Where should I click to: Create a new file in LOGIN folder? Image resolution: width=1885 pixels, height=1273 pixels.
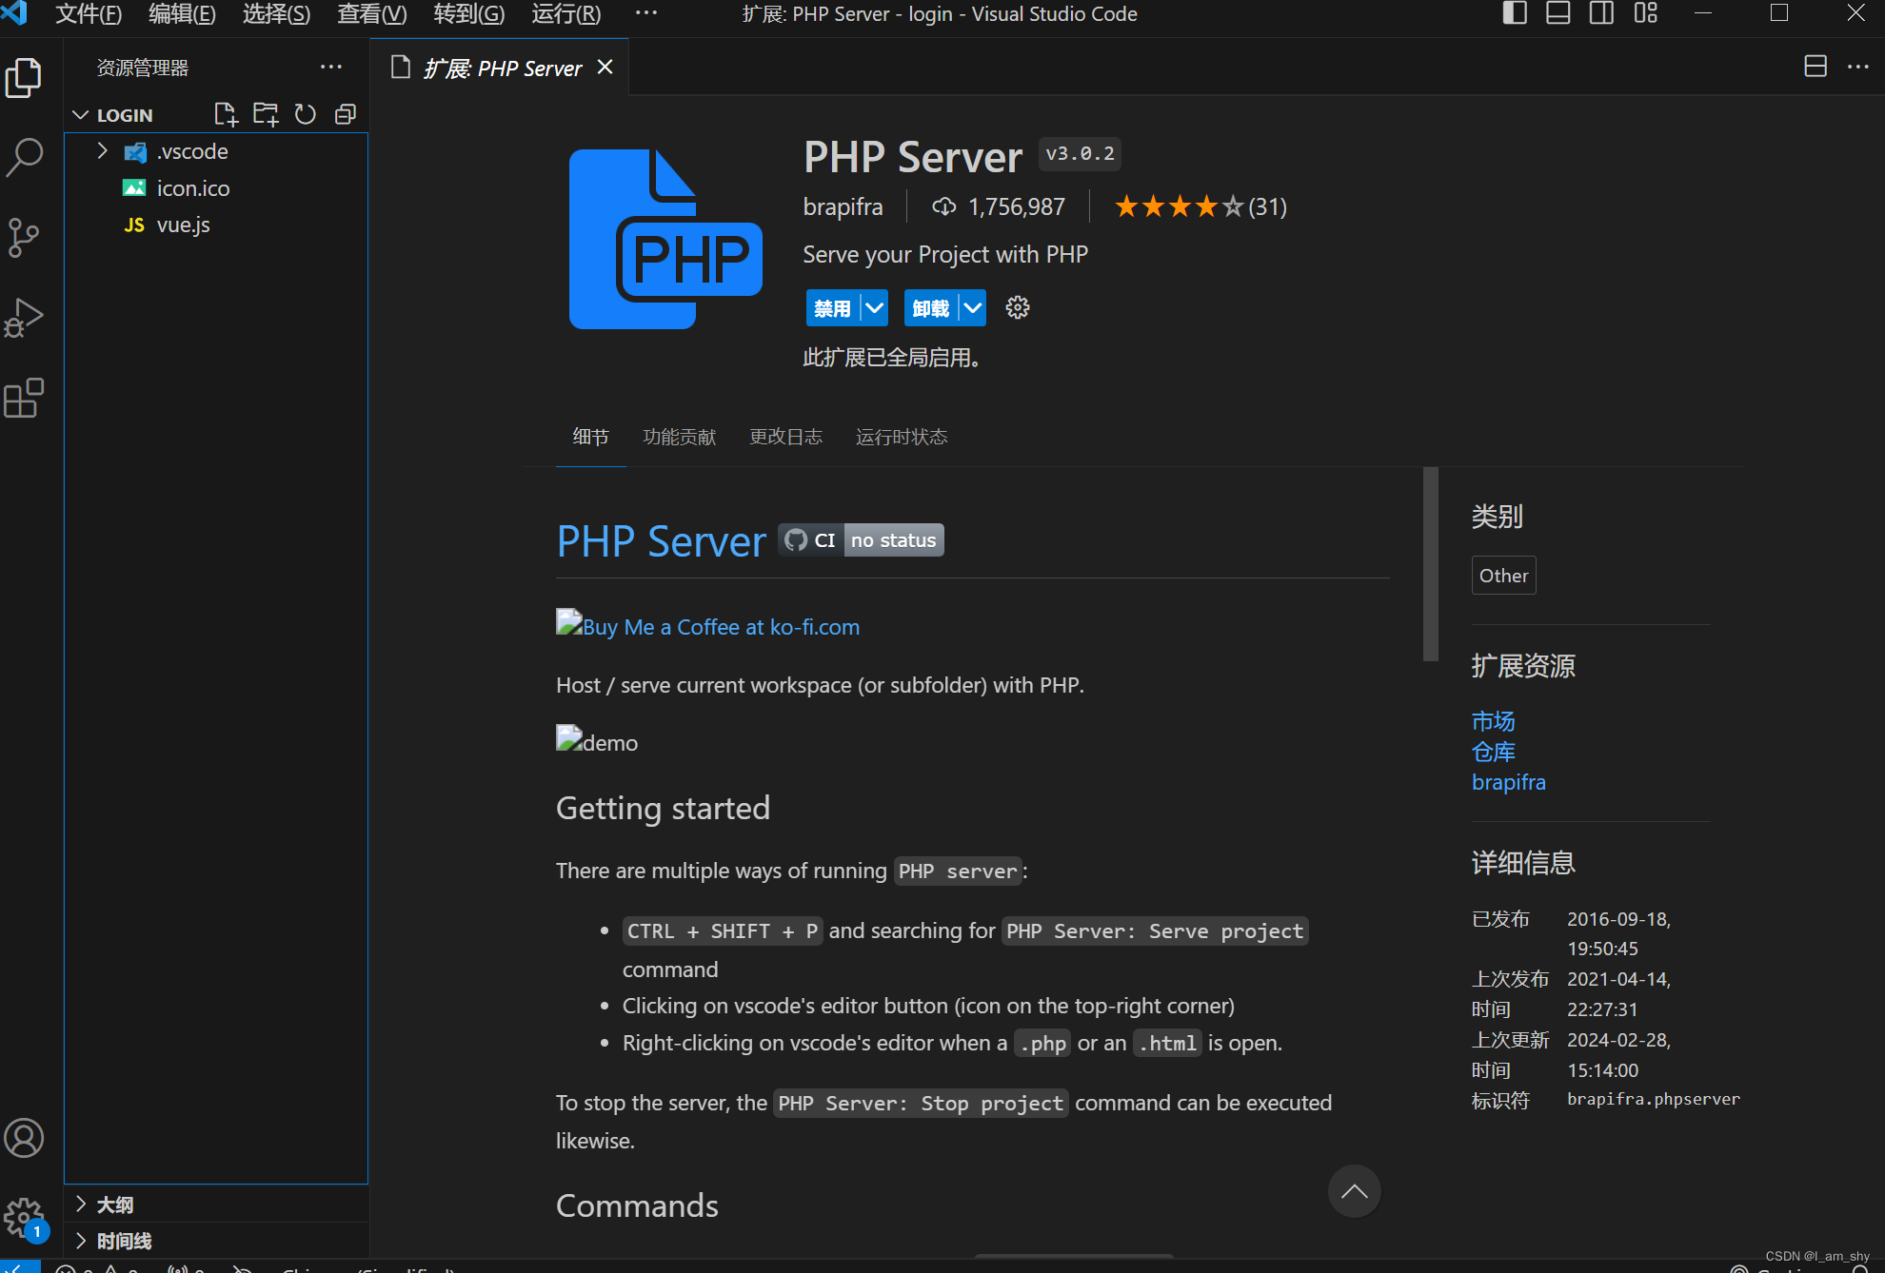tap(226, 115)
